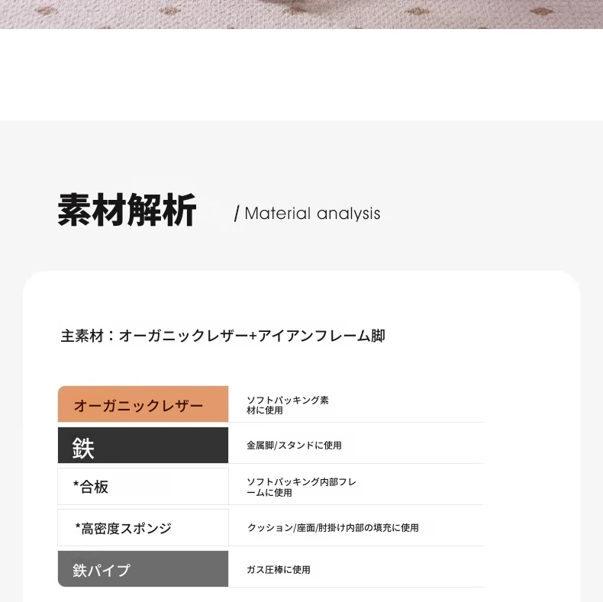603x602 pixels.
Task: Click the 素材解析 heading
Action: [x=127, y=210]
